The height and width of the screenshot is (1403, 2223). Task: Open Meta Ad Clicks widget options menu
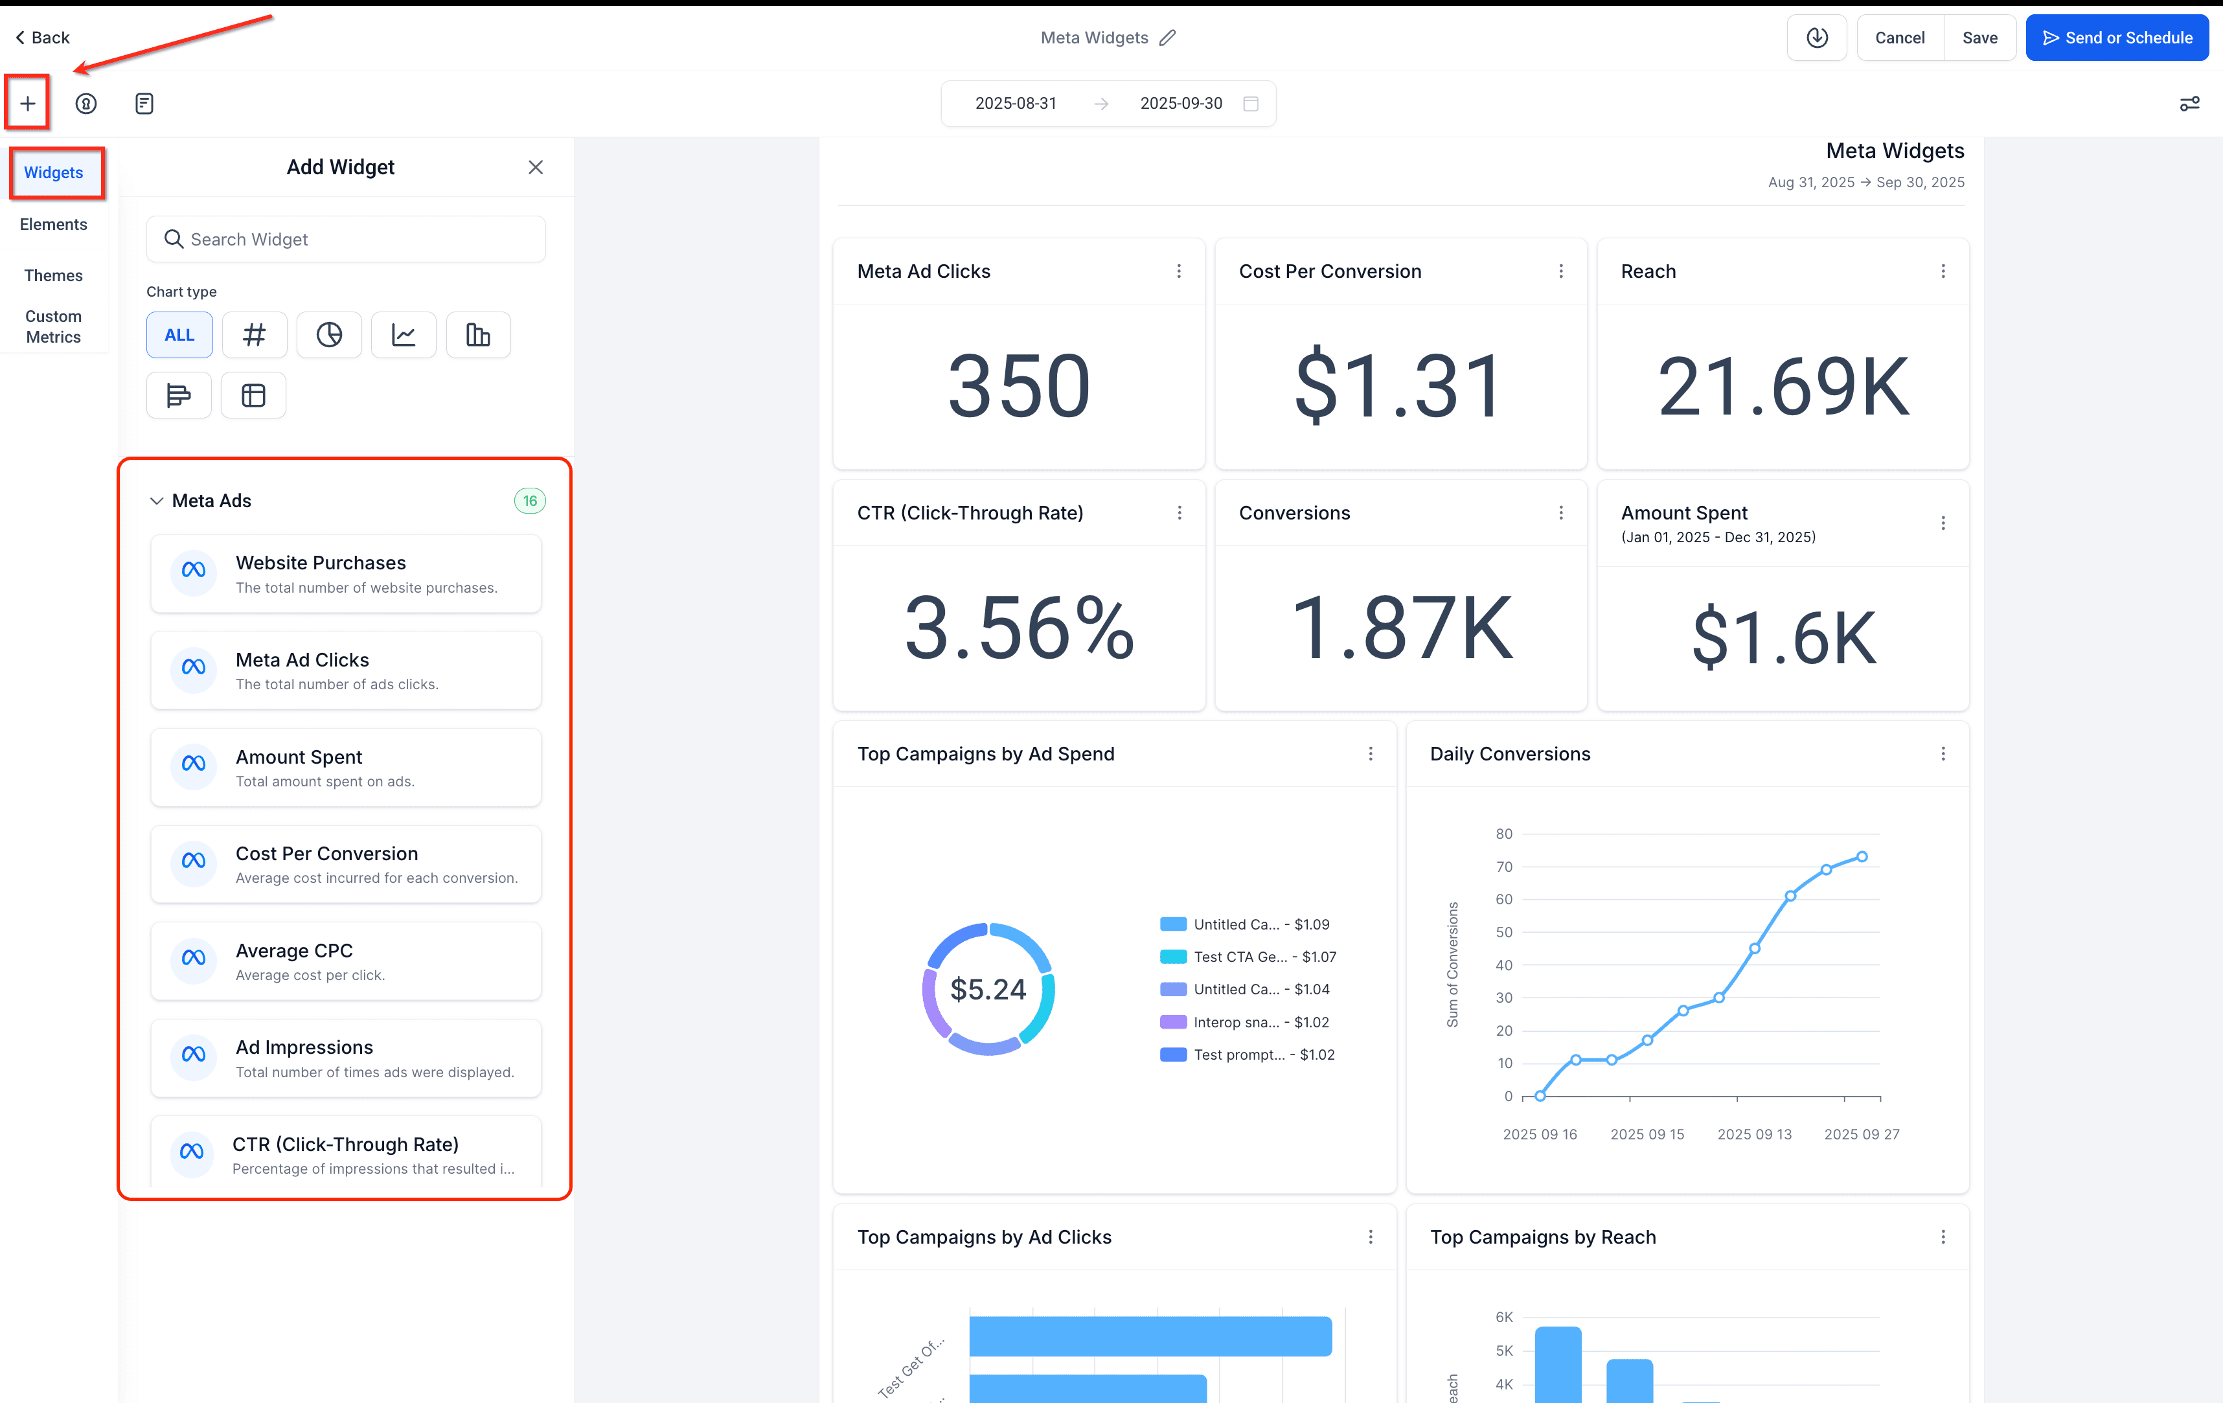click(x=1179, y=271)
